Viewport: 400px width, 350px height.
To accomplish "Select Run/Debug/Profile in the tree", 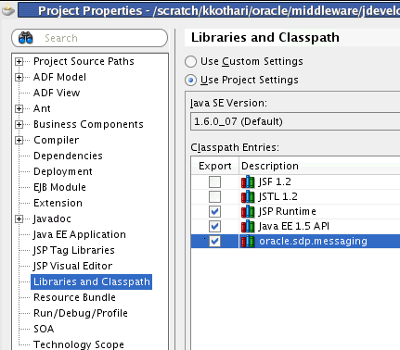I will tap(81, 313).
